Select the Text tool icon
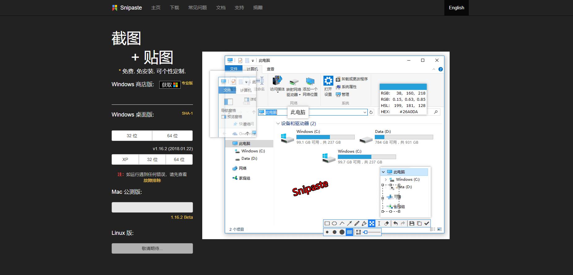Viewport: 573px width, 275px height. (x=379, y=223)
